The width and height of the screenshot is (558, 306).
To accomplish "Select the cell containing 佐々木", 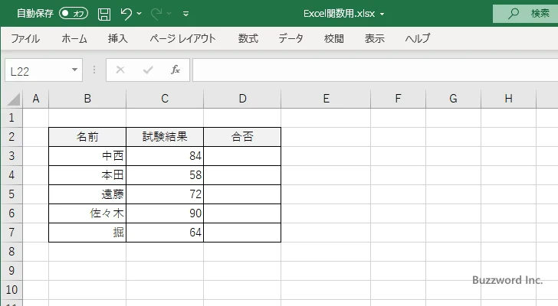I will 87,213.
